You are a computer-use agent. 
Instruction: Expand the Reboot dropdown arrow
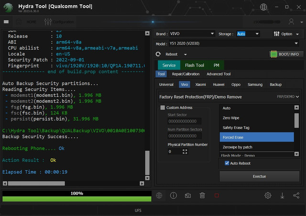pos(185,54)
